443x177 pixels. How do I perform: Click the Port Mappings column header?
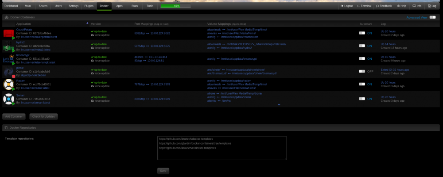tap(152, 24)
